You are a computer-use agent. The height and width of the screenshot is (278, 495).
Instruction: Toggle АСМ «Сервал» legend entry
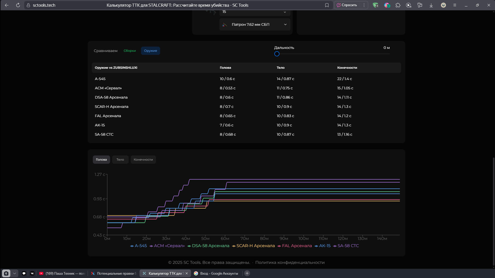(167, 246)
